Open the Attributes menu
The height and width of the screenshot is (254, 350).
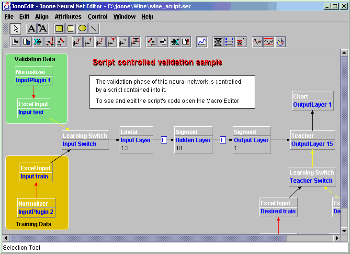pyautogui.click(x=68, y=16)
